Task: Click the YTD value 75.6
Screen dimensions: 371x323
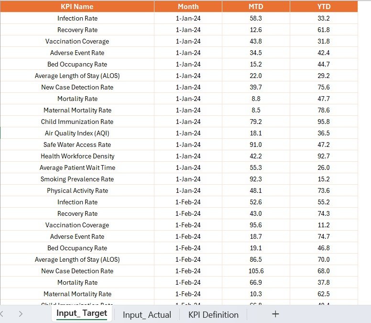Action: (324, 87)
